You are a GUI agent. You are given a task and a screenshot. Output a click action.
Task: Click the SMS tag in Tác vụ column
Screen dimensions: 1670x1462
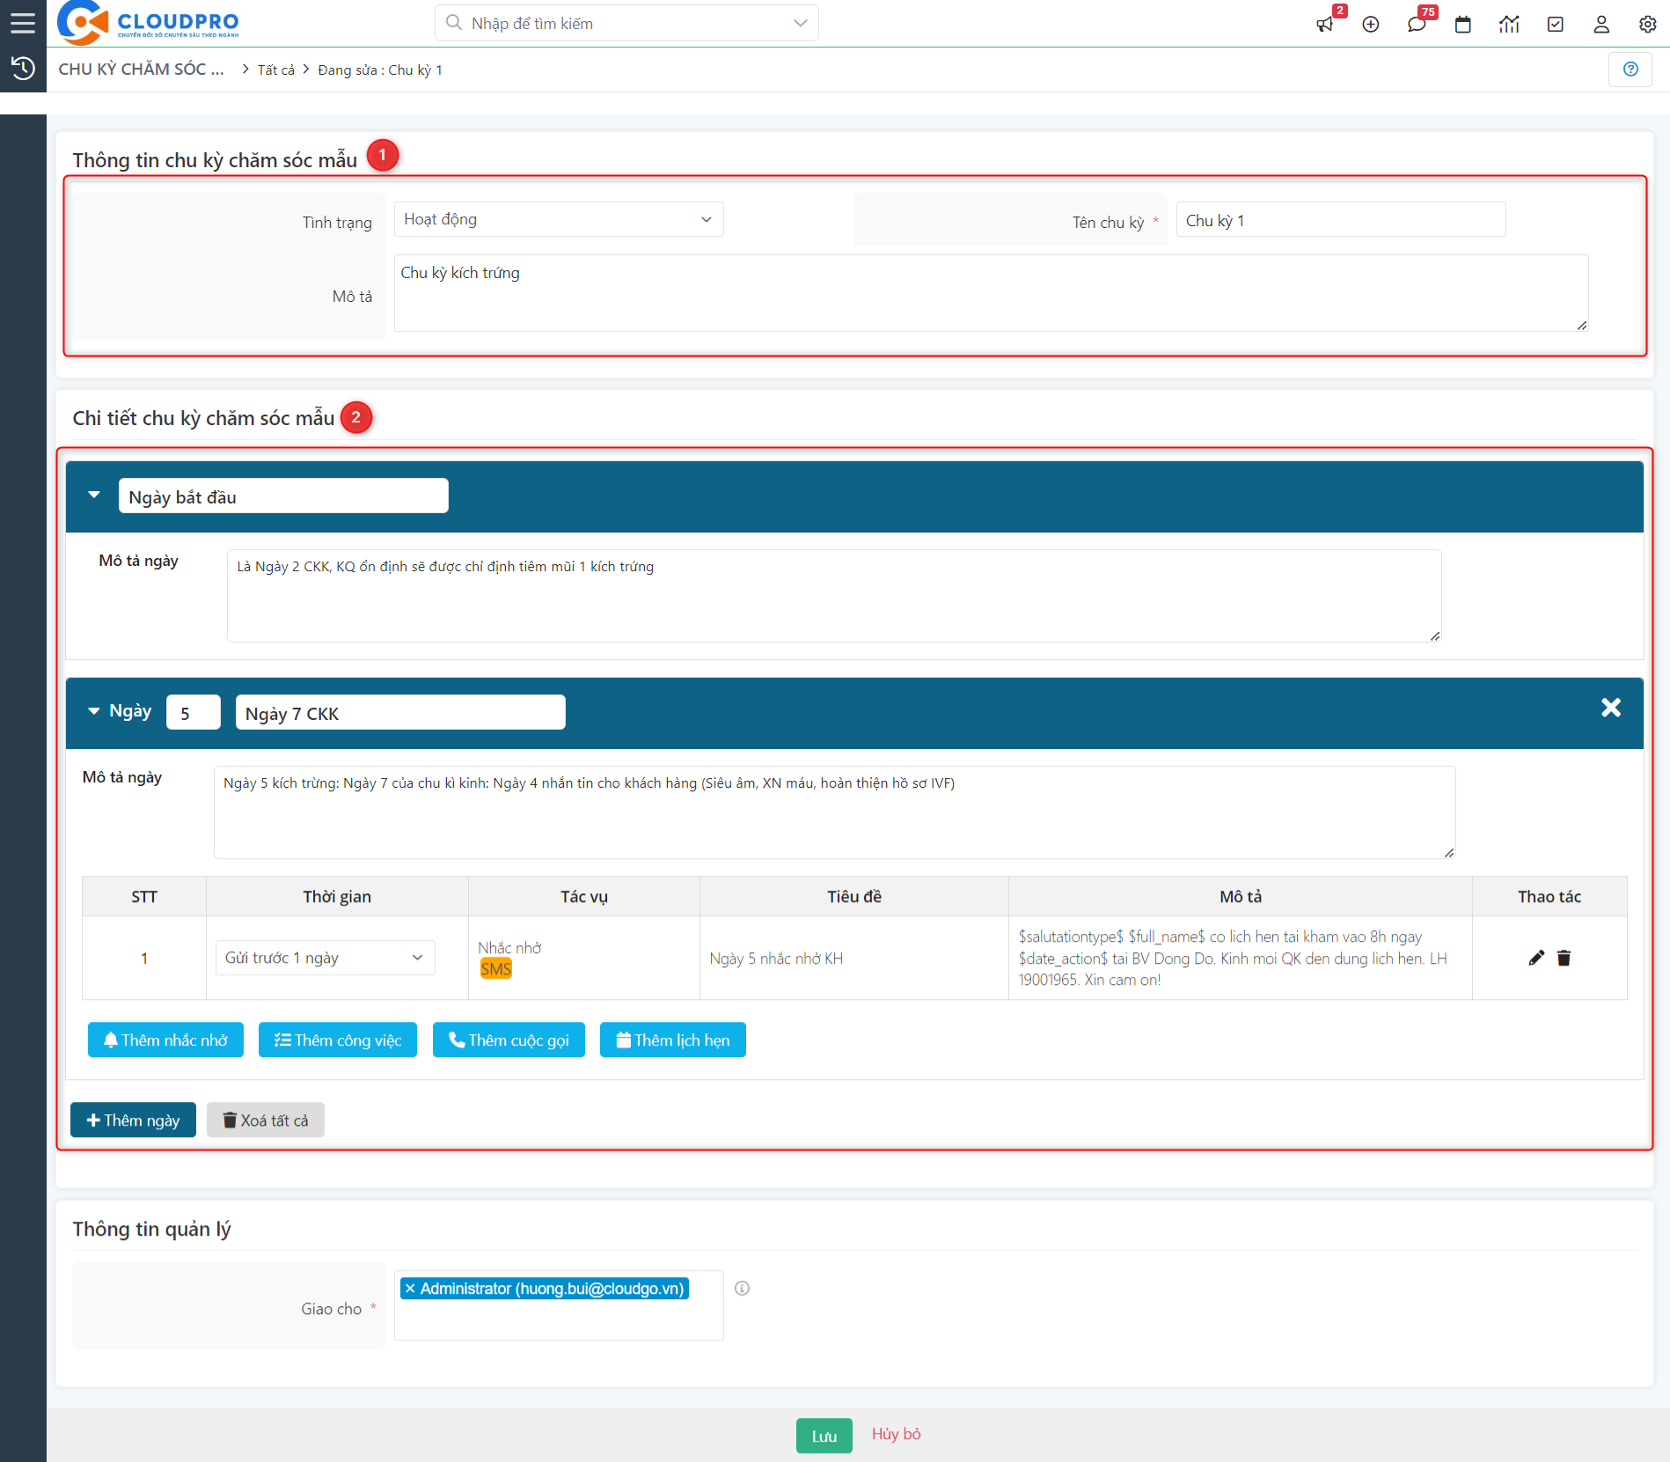pyautogui.click(x=496, y=969)
